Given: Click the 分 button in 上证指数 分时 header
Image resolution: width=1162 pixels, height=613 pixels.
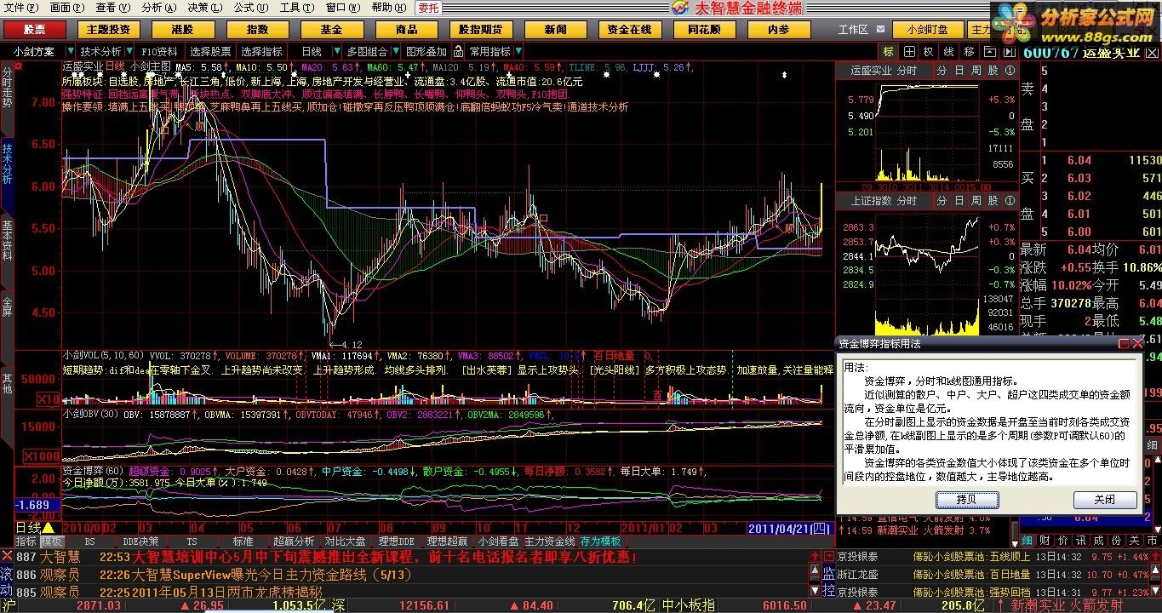Looking at the screenshot, I should (942, 200).
